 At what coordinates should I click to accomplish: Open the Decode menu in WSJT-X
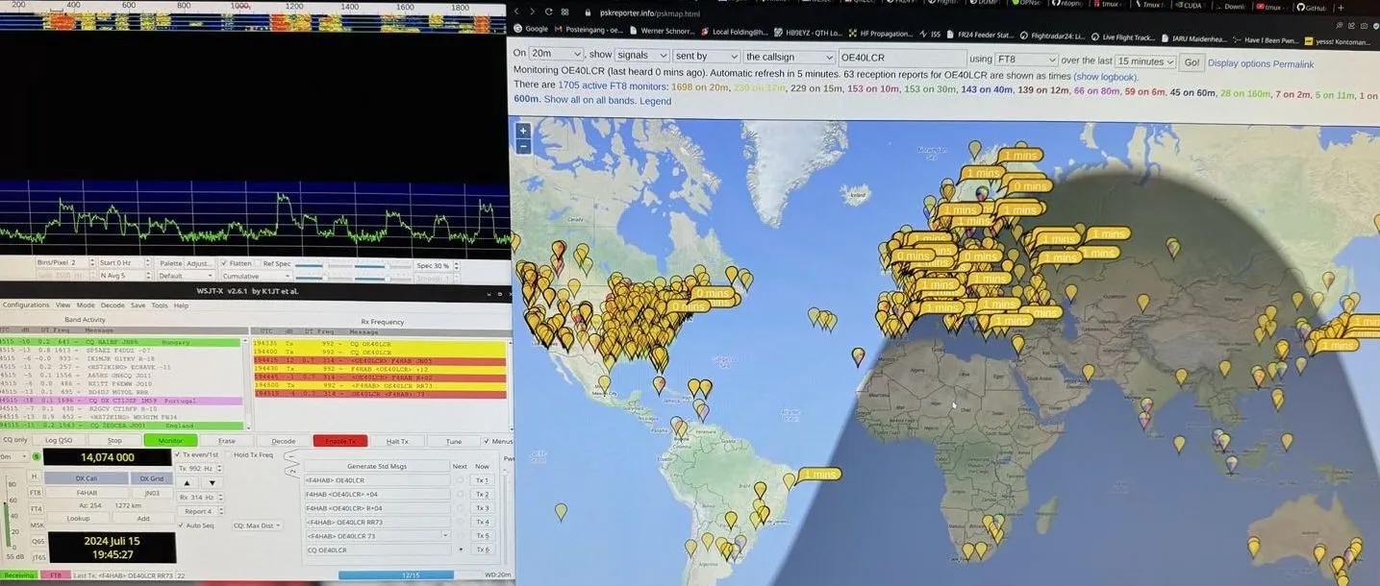point(113,305)
